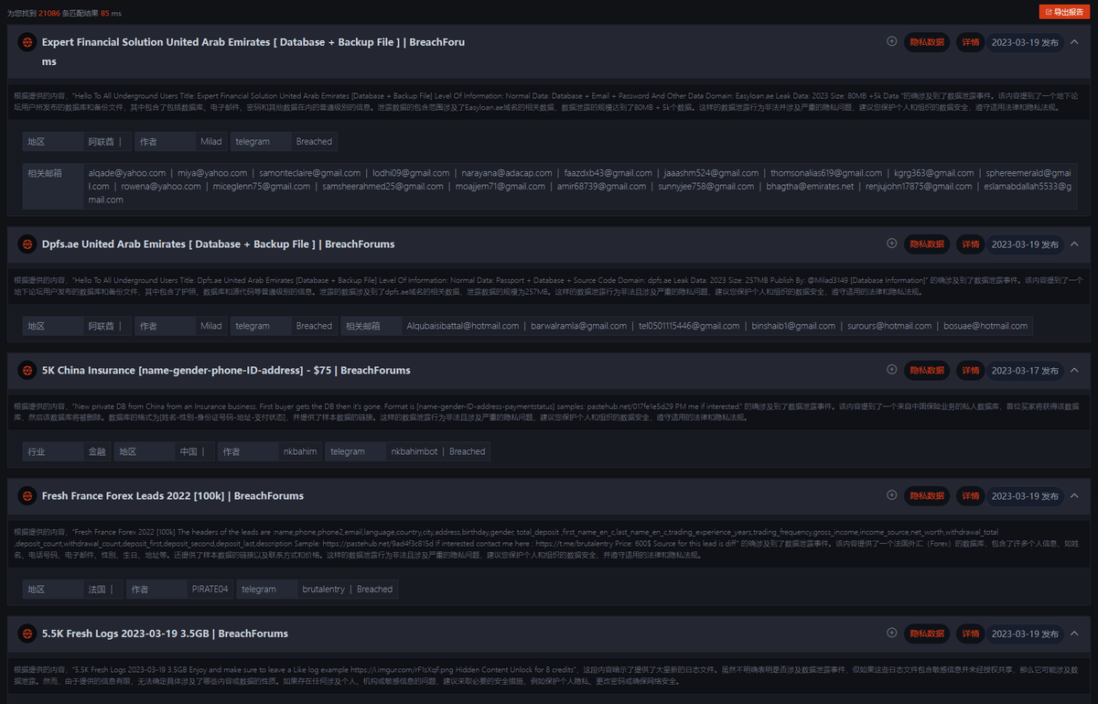Click the red source logo beside Fresh France Forex
The image size is (1098, 704).
(x=27, y=496)
